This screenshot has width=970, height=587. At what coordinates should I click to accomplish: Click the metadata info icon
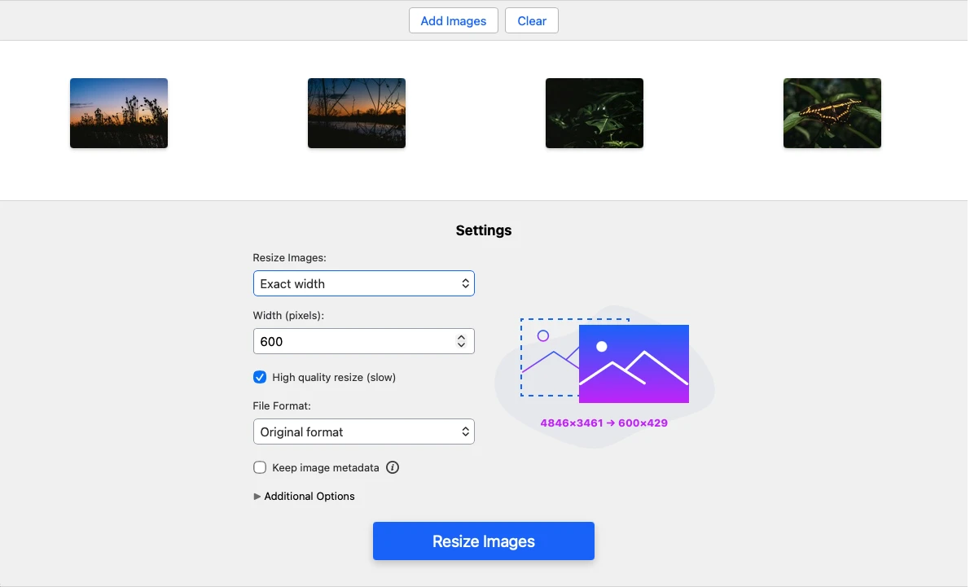[393, 467]
